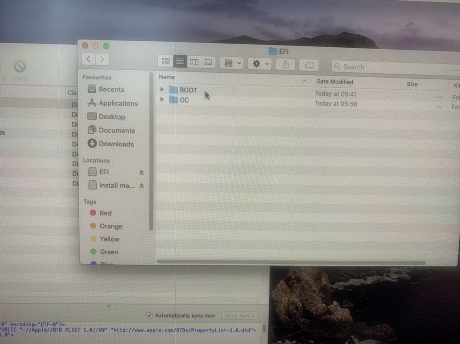460x344 pixels.
Task: Sort by the Size column header
Action: (x=412, y=85)
